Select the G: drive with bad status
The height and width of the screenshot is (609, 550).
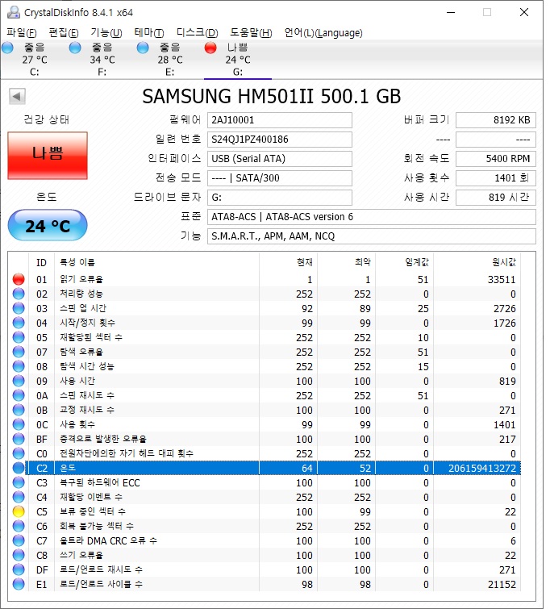238,60
